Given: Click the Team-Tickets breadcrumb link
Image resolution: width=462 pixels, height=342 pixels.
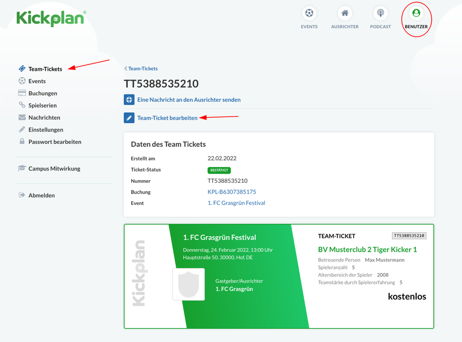Looking at the screenshot, I should 143,68.
